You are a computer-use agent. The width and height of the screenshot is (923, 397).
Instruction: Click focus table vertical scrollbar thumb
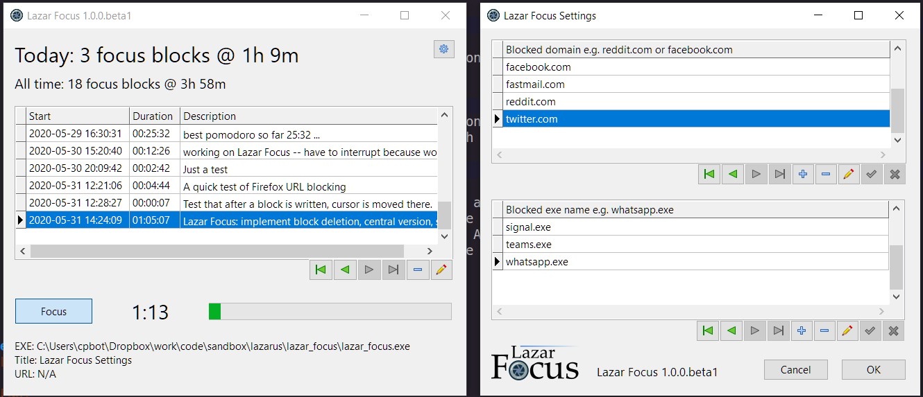[445, 215]
